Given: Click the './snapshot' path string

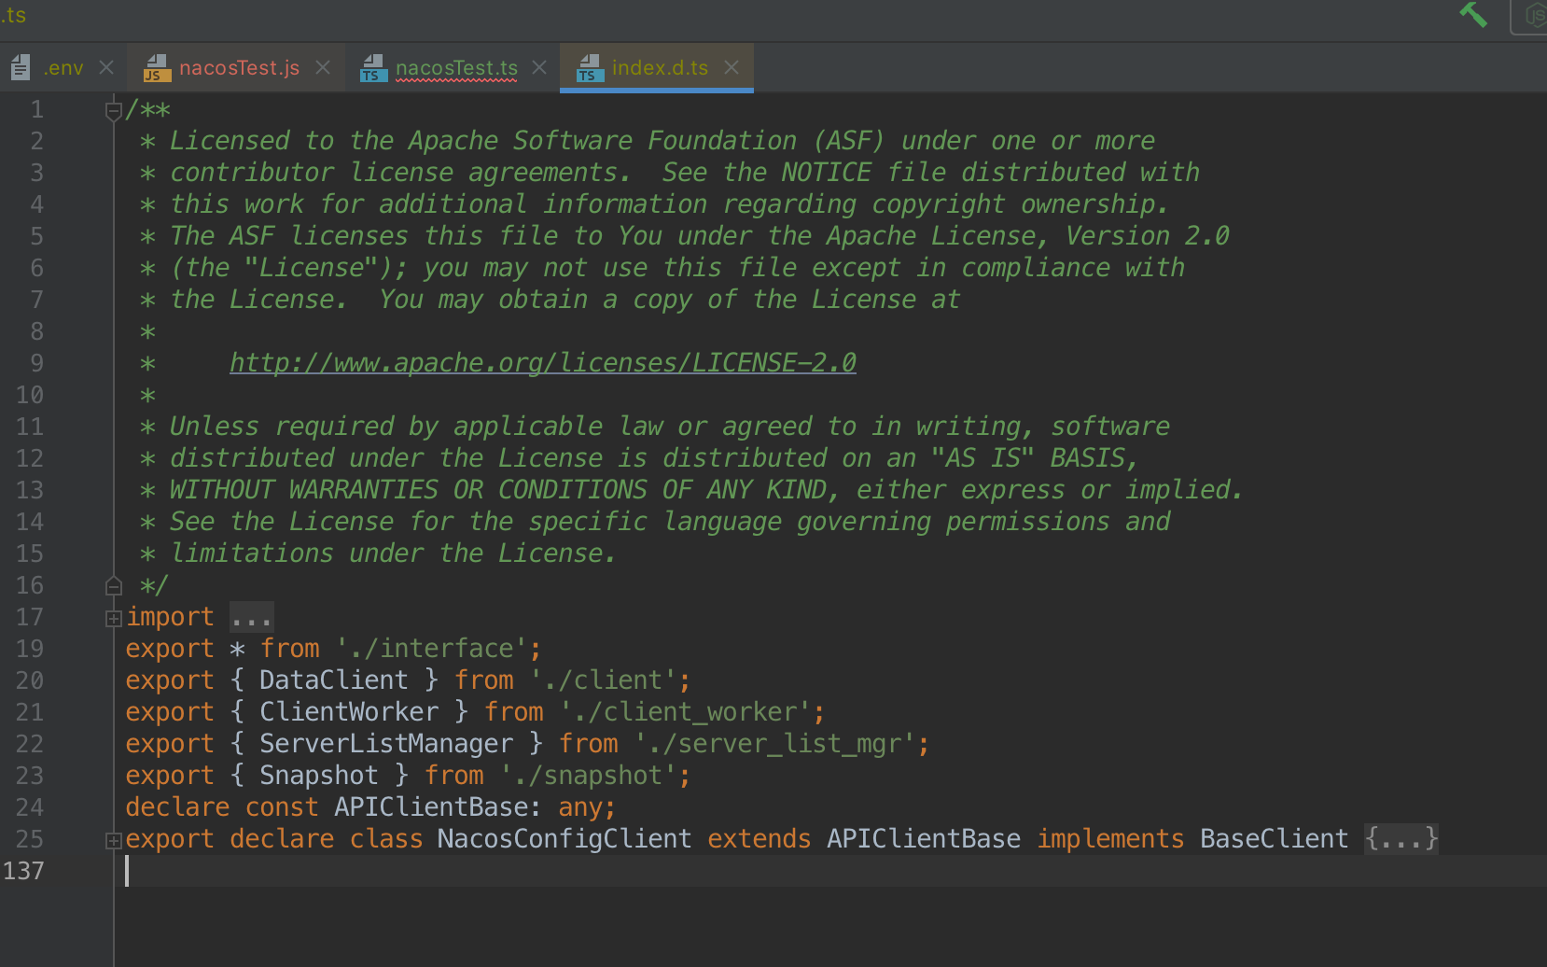Looking at the screenshot, I should coord(588,776).
